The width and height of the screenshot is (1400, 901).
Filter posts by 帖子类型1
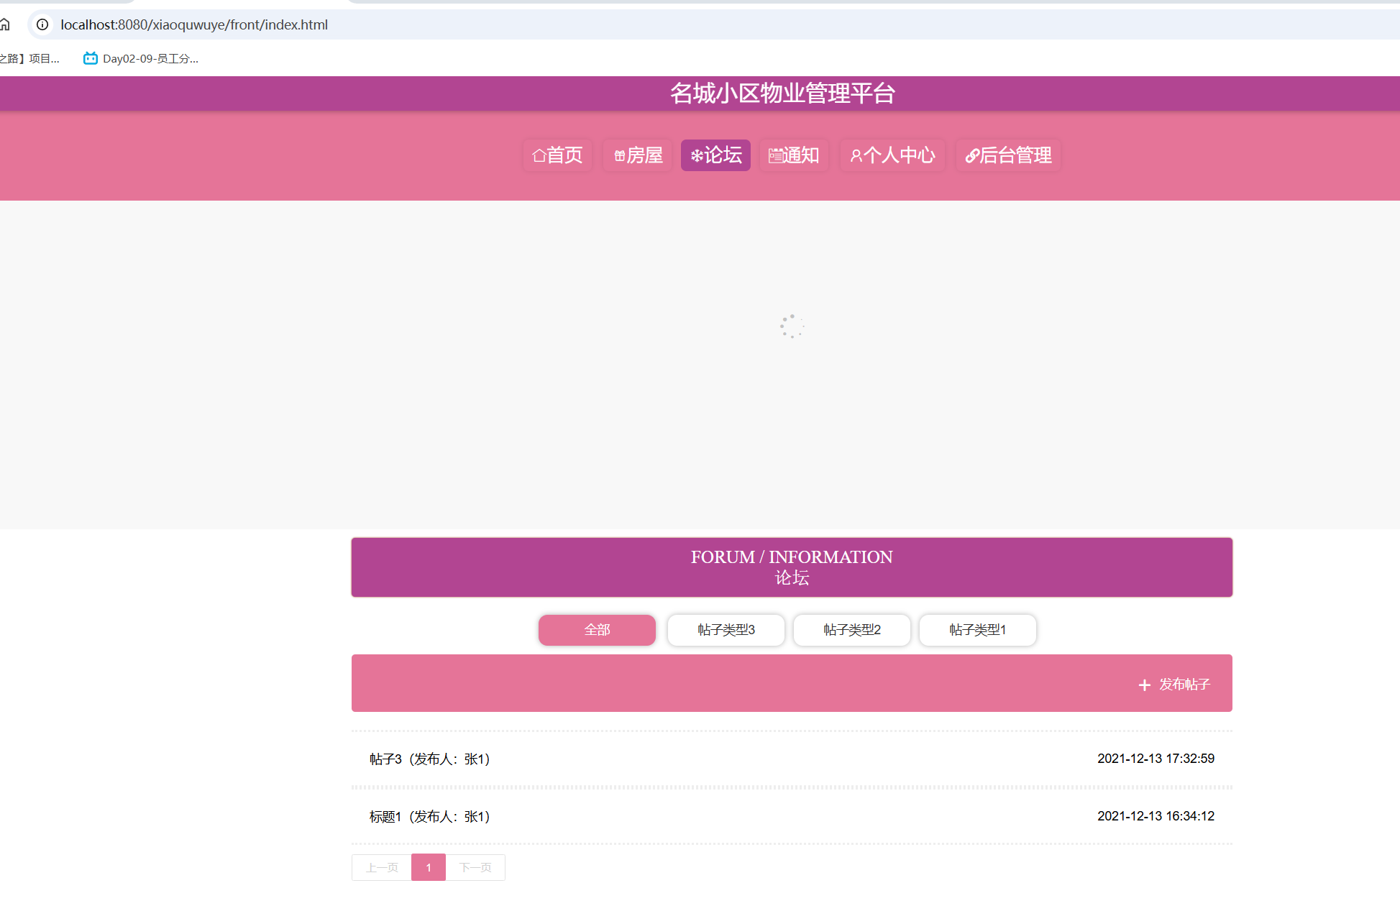pyautogui.click(x=977, y=630)
